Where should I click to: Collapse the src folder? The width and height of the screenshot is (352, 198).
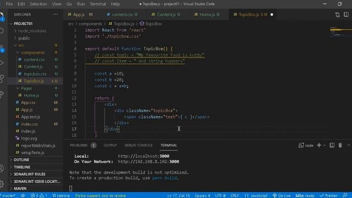(x=35, y=45)
